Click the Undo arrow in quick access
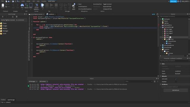This screenshot has width=190, height=107. pyautogui.click(x=18, y=1)
